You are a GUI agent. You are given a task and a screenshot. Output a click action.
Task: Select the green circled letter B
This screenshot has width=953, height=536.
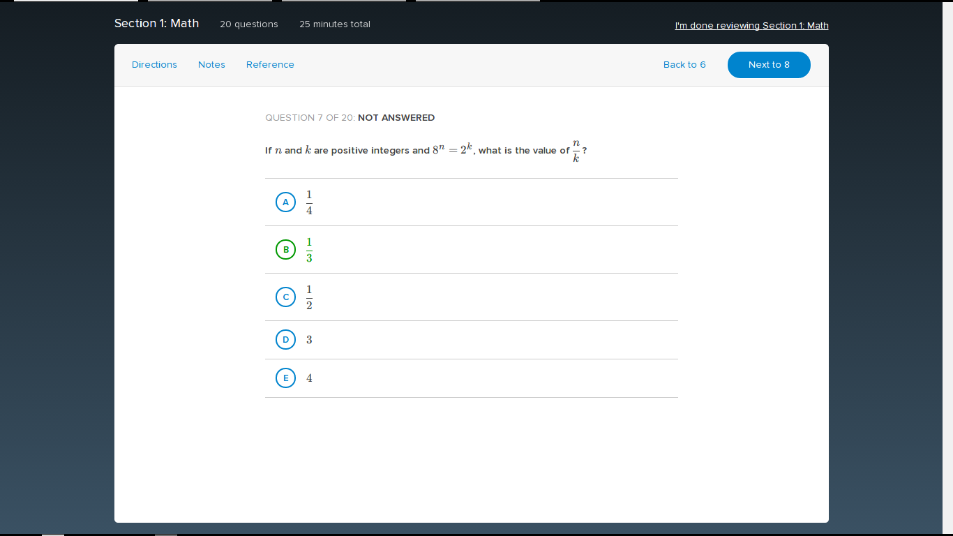click(x=285, y=250)
